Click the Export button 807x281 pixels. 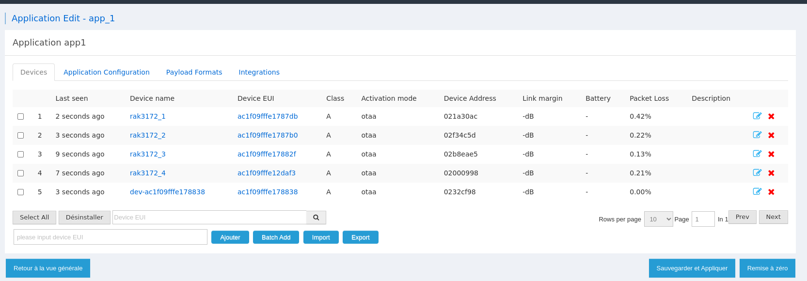pos(360,237)
